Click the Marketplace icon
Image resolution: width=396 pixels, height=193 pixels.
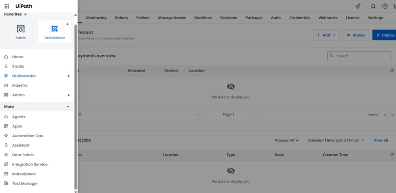tap(6, 174)
